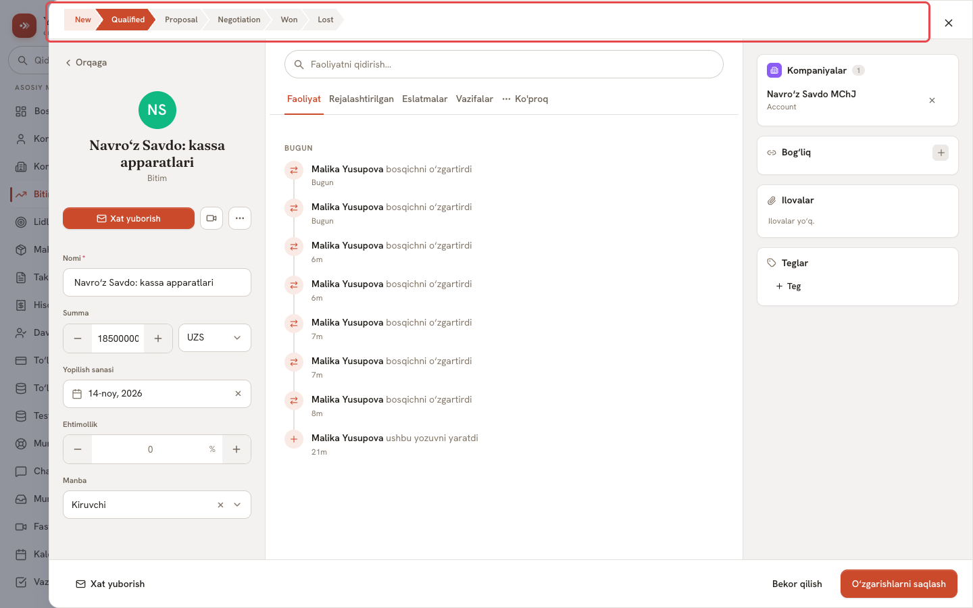
Task: Click Xat yuborish in the footer
Action: (110, 584)
